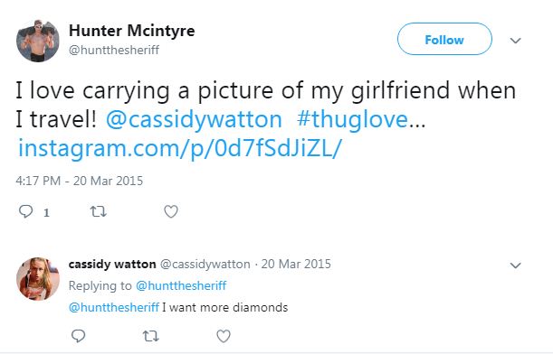
Task: Open @huntthesheriff handle under Hunter's name
Action: pos(114,50)
